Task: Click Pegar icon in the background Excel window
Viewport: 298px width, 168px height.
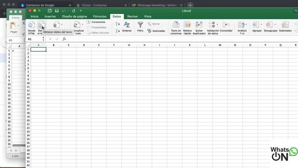Action: tap(13, 26)
